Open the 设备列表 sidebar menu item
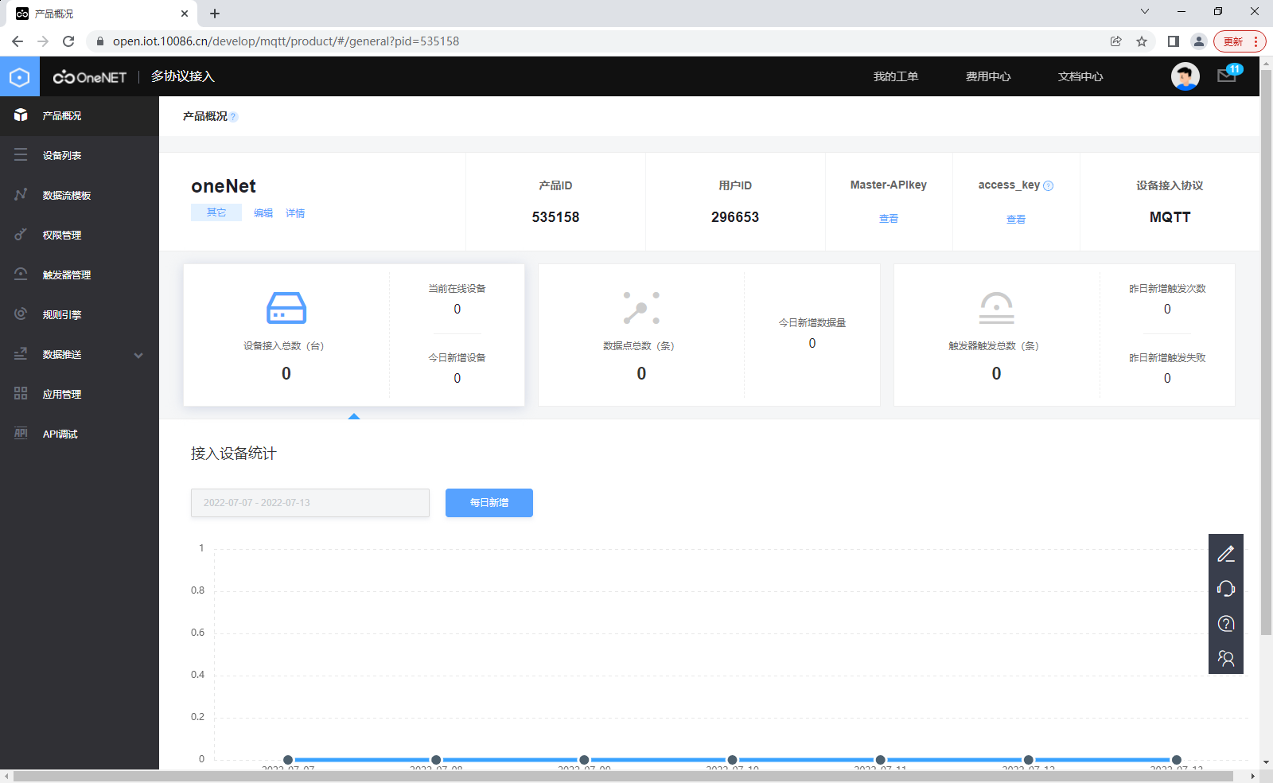 point(62,156)
